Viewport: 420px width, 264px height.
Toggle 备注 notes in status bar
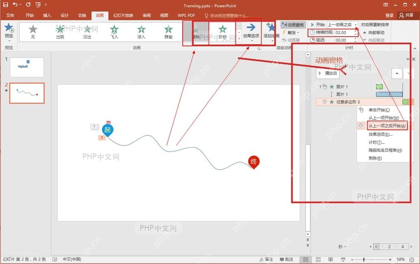pos(266,259)
